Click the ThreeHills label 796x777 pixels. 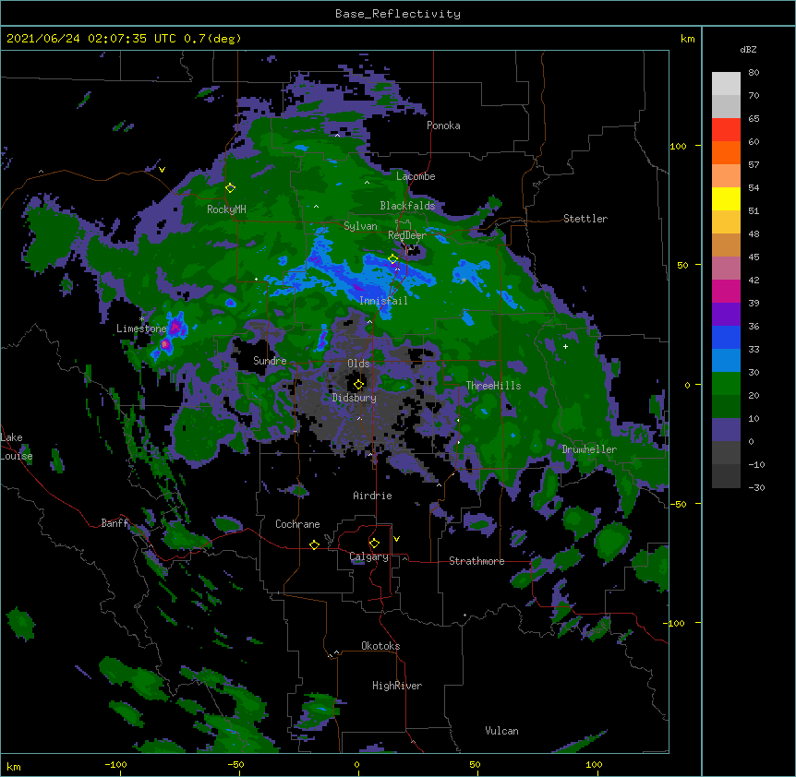point(493,386)
